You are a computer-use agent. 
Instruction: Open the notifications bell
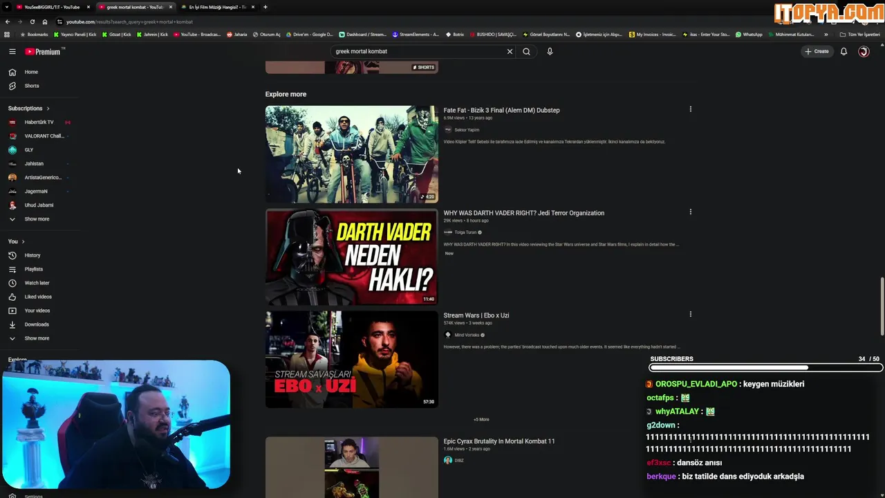844,51
